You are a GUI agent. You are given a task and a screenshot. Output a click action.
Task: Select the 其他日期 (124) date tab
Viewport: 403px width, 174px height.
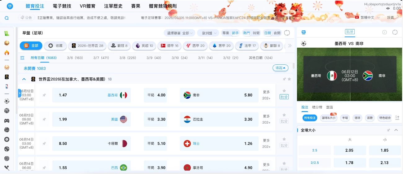(261, 58)
